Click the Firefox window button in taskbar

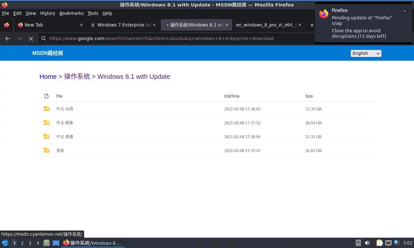point(93,243)
